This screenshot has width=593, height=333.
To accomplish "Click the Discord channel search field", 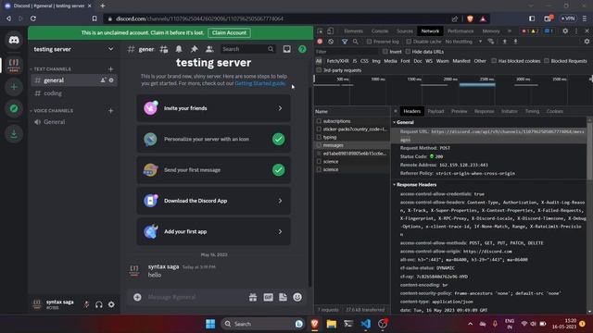I will pyautogui.click(x=247, y=49).
